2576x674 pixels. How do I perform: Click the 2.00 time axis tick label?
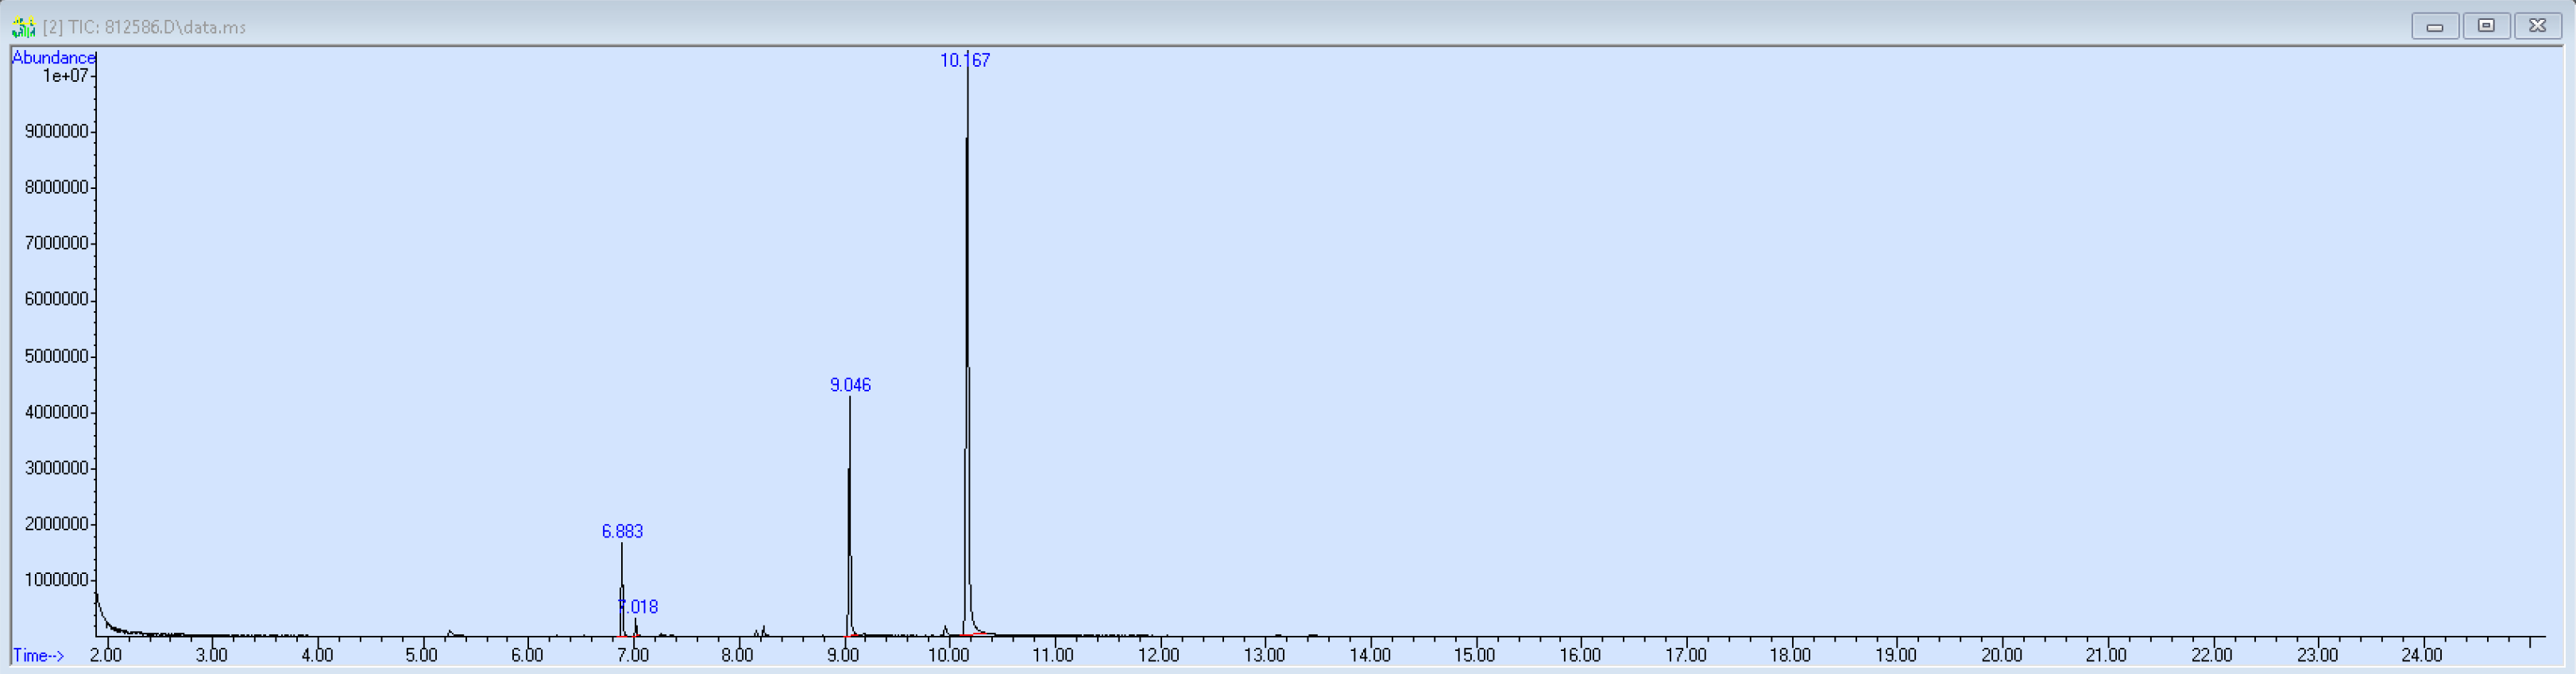pos(105,655)
